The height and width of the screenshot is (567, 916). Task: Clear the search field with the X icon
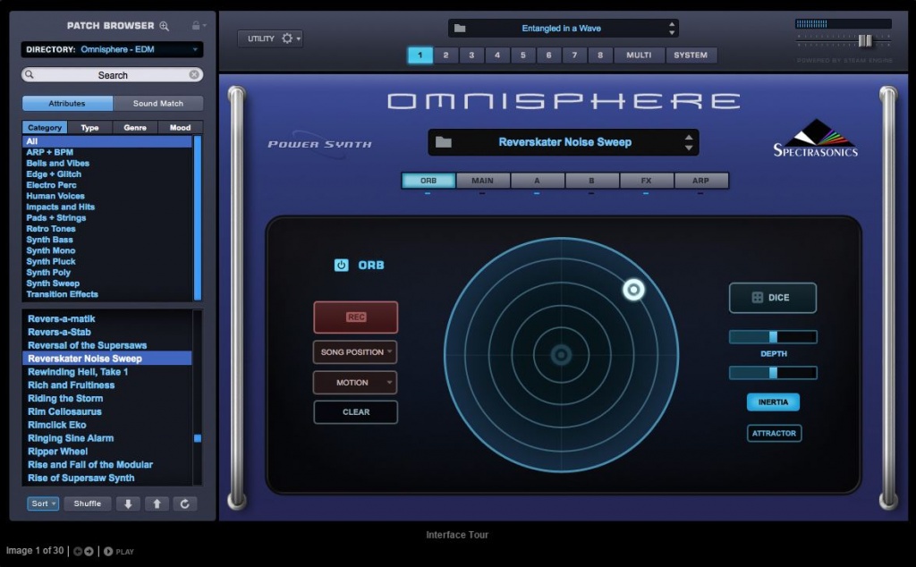194,75
